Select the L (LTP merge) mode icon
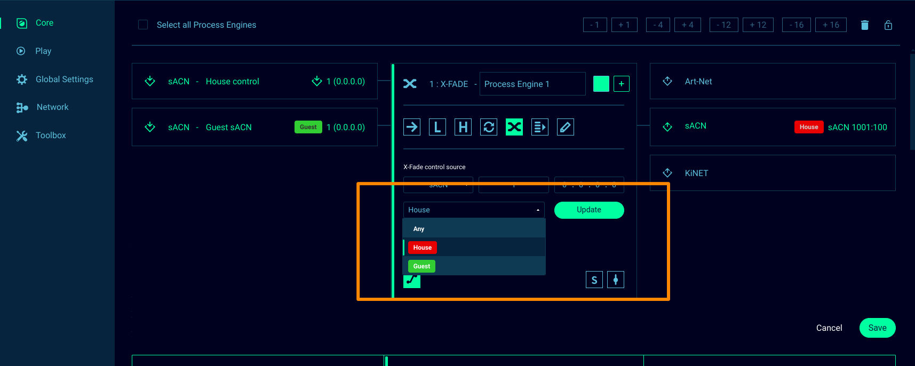The height and width of the screenshot is (366, 915). (x=437, y=127)
